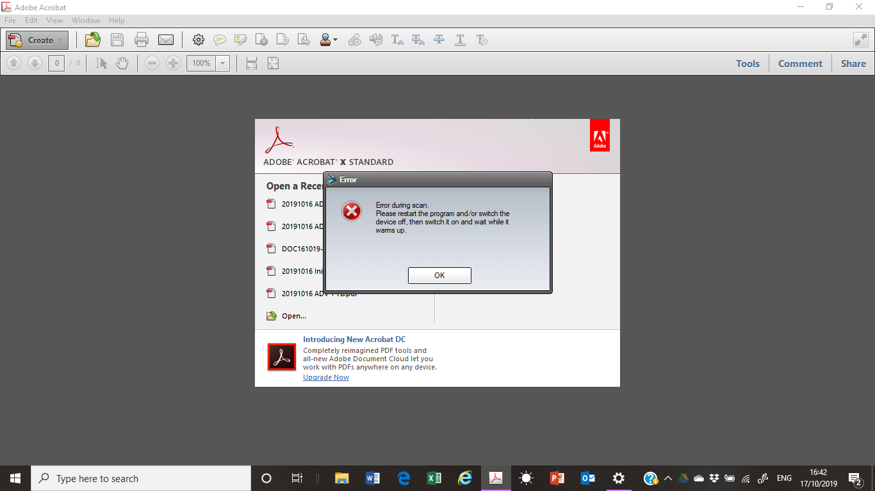Open recent file 20191016 Ini
The width and height of the screenshot is (875, 491).
(302, 271)
